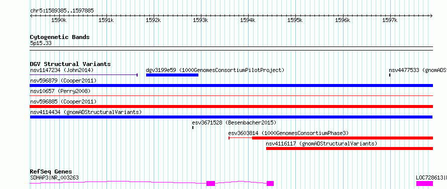Click the 1594k ruler tick label
The width and height of the screenshot is (447, 189).
click(x=248, y=20)
